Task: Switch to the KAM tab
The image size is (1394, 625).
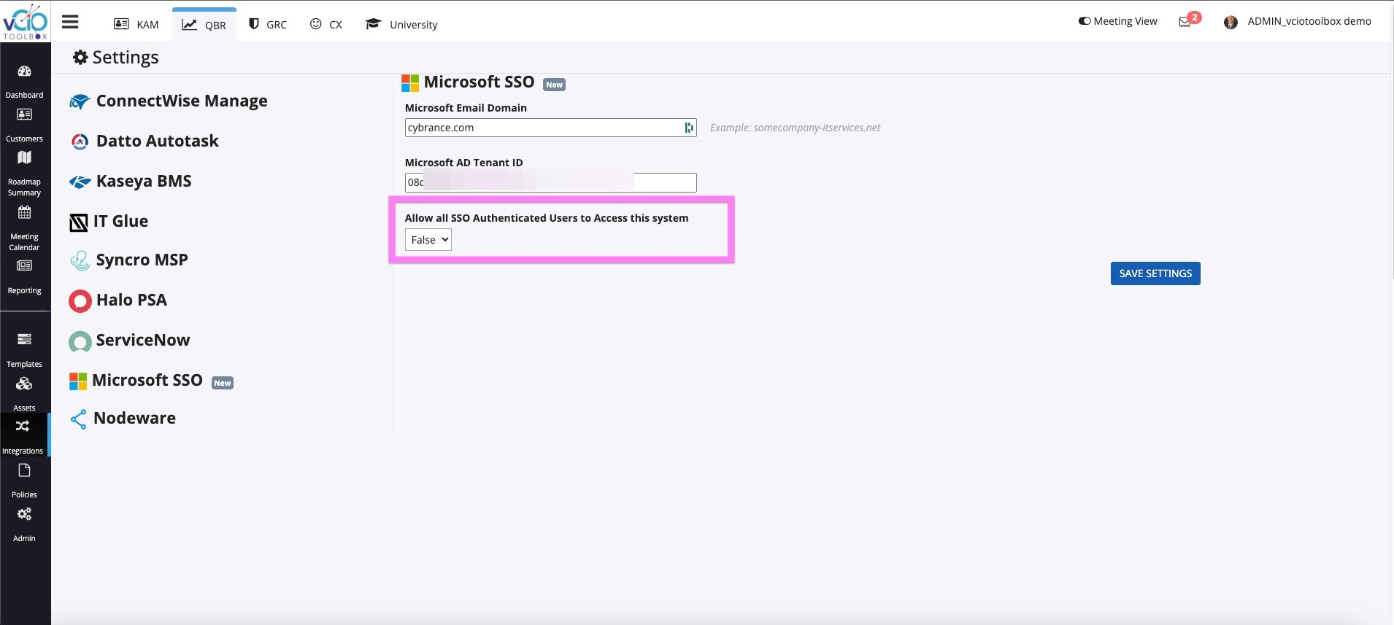Action: (x=136, y=24)
